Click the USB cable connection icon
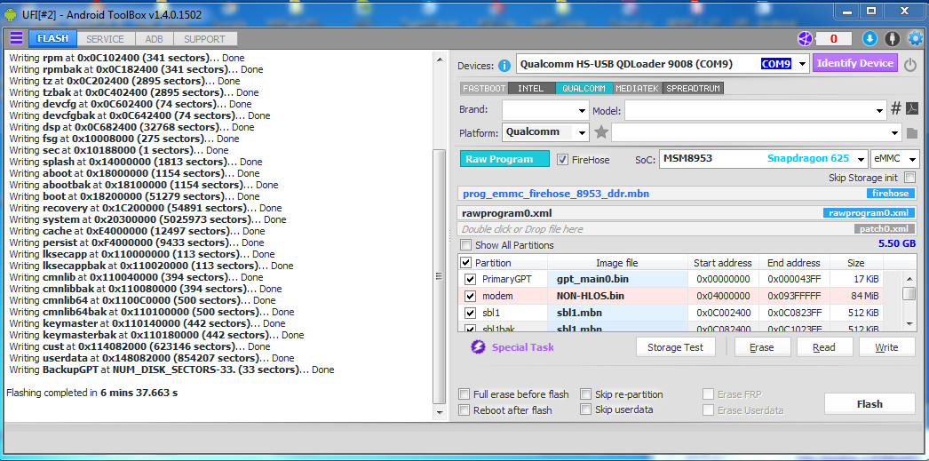 click(x=892, y=39)
